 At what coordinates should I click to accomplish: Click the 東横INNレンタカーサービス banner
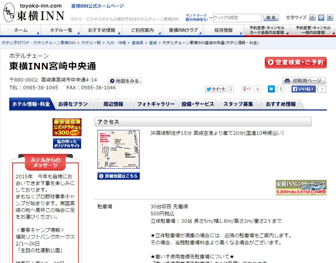(301, 187)
